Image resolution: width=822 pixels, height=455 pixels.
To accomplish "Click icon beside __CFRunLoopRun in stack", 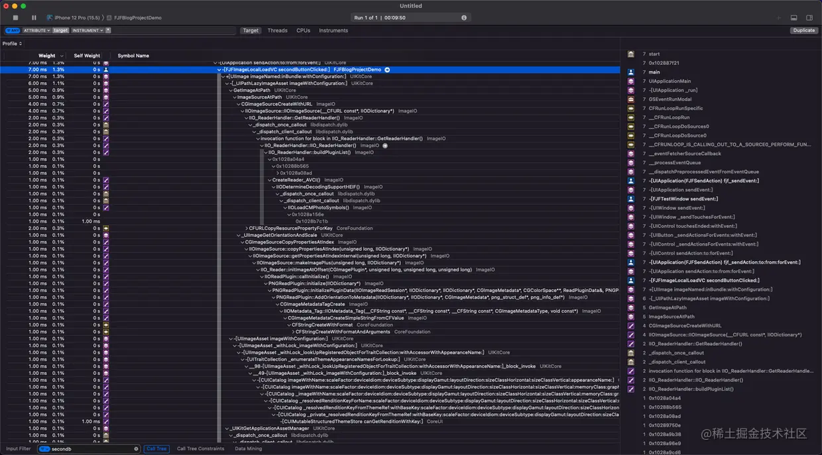I will tap(631, 117).
